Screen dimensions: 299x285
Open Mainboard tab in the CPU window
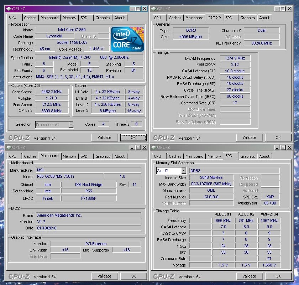49,18
